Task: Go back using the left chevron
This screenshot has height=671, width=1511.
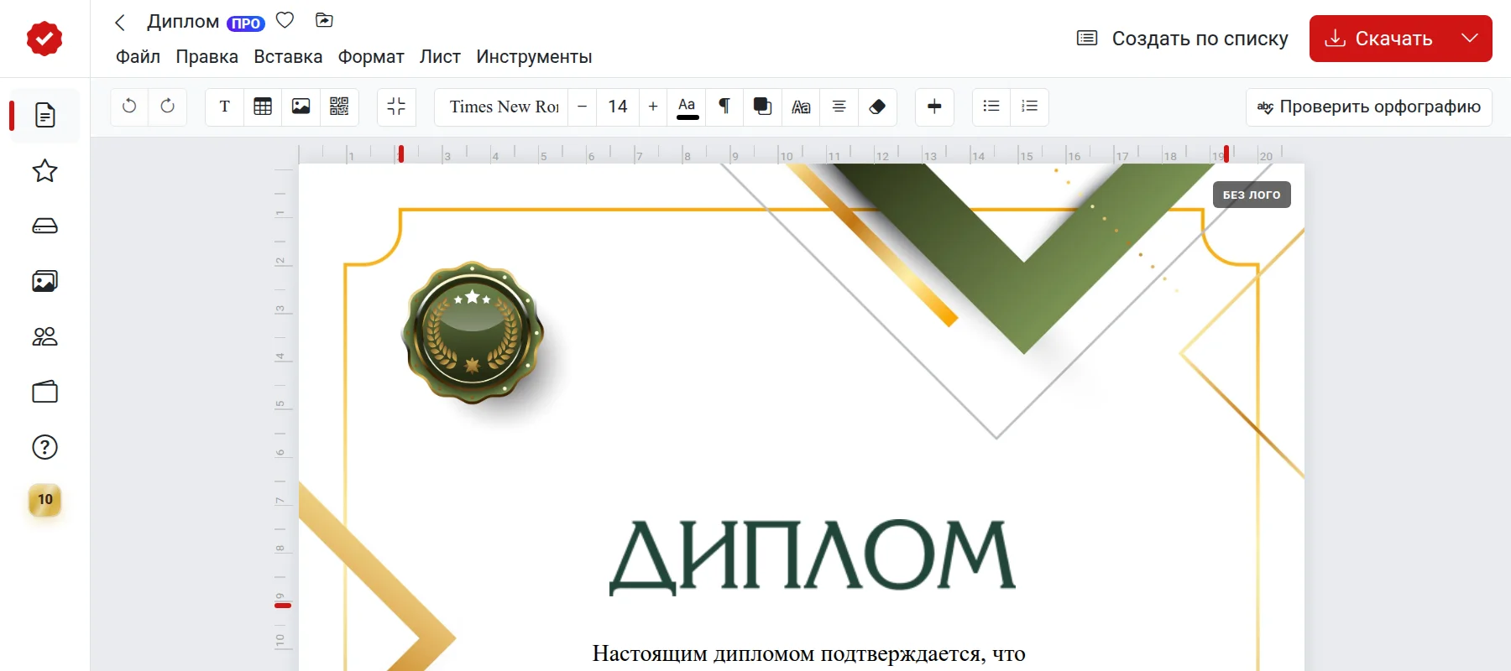Action: [120, 22]
